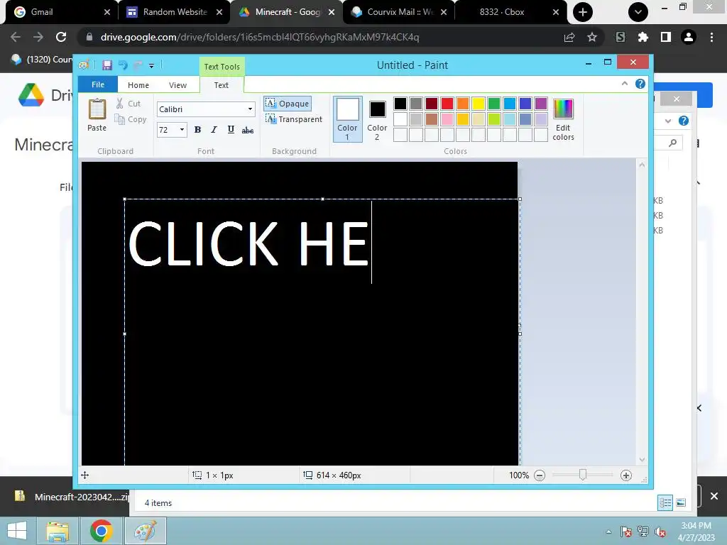Image resolution: width=727 pixels, height=545 pixels.
Task: Open Chrome extensions puzzle icon
Action: [643, 37]
